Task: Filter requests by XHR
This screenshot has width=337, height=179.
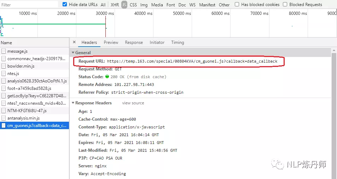Action: click(x=115, y=5)
